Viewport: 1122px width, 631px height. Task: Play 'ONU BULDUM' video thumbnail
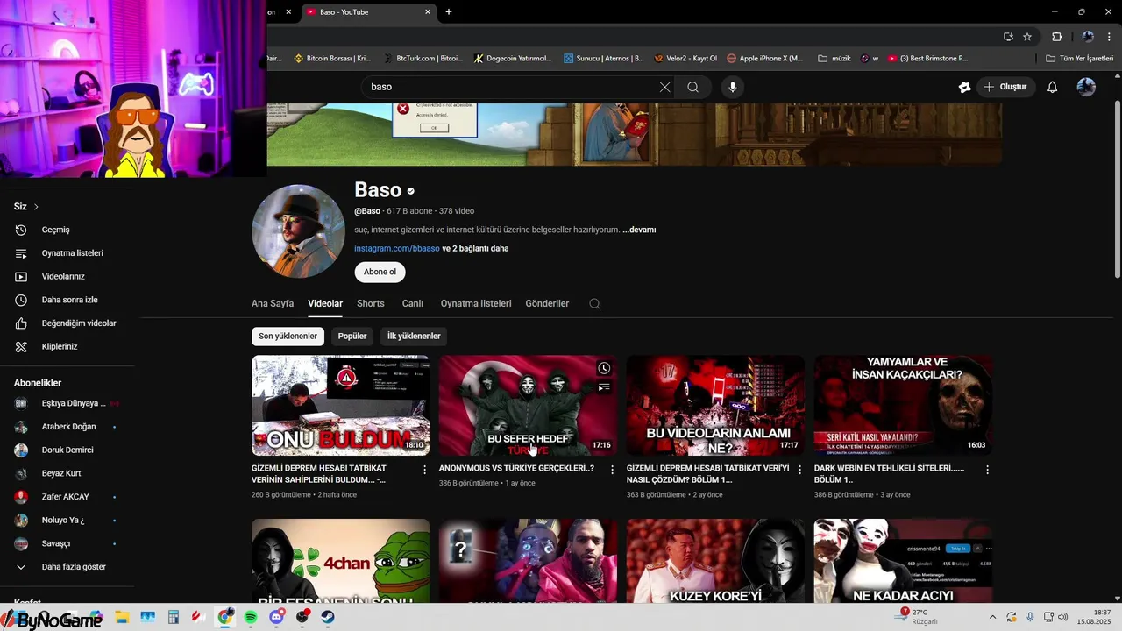point(340,405)
